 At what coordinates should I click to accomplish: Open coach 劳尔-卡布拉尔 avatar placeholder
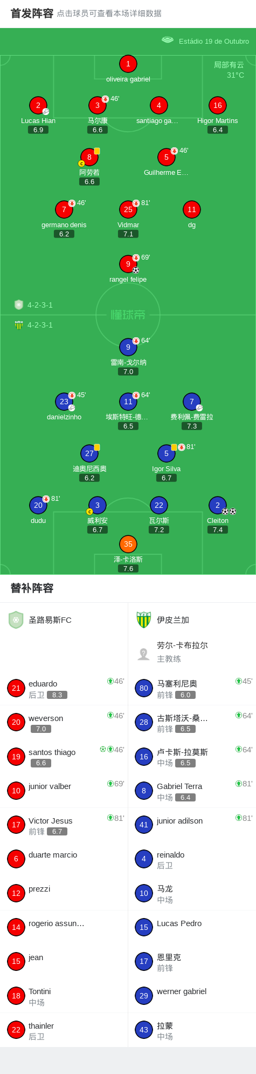(x=144, y=654)
